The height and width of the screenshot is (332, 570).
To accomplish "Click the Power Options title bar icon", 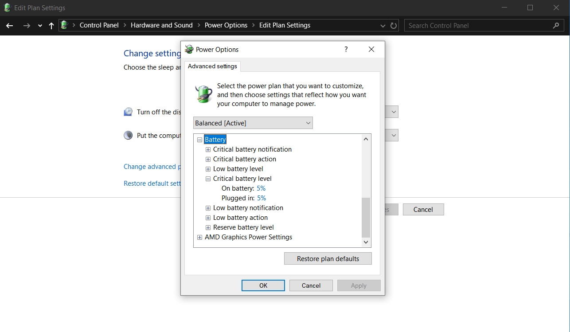I will point(189,49).
